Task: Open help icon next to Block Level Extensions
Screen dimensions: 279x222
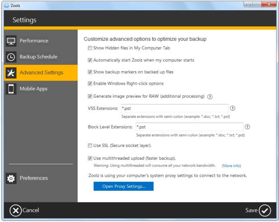Action: [x=247, y=127]
